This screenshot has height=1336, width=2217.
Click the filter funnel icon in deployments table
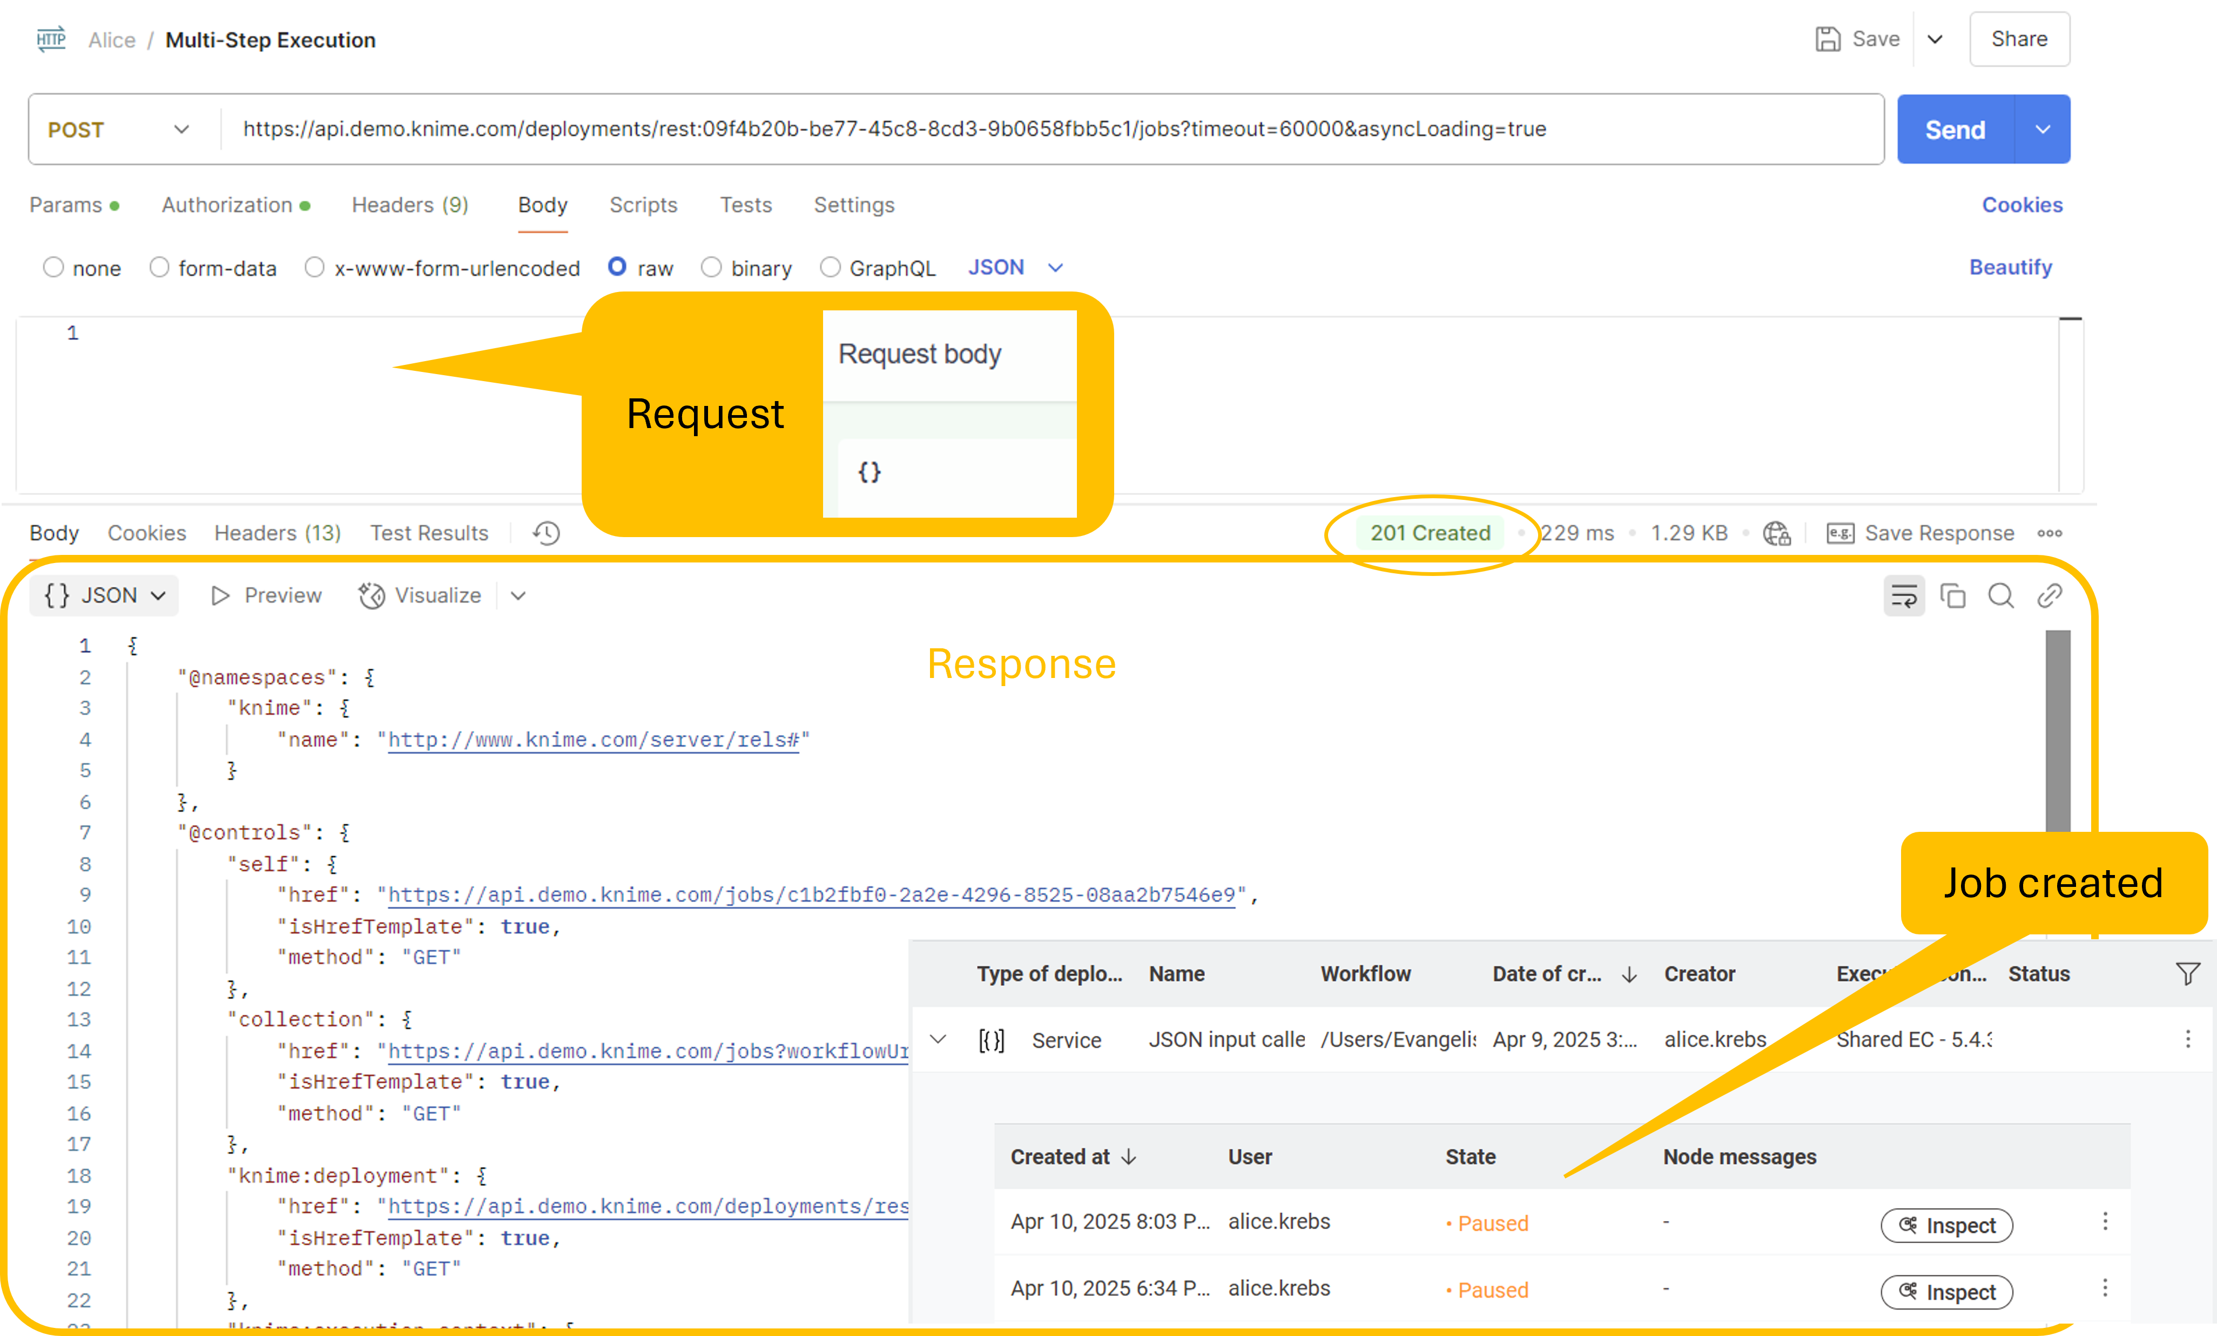pos(2188,974)
